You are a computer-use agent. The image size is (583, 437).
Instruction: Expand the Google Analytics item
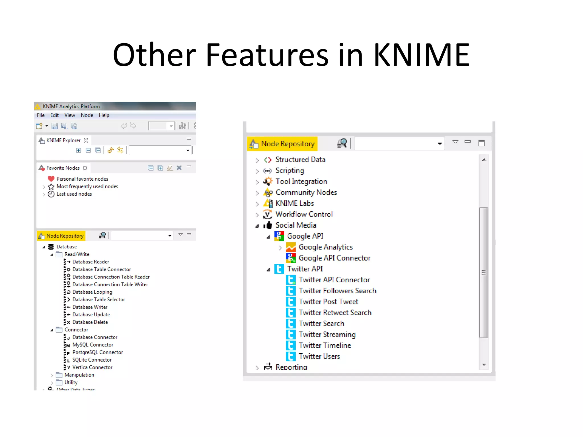(280, 248)
